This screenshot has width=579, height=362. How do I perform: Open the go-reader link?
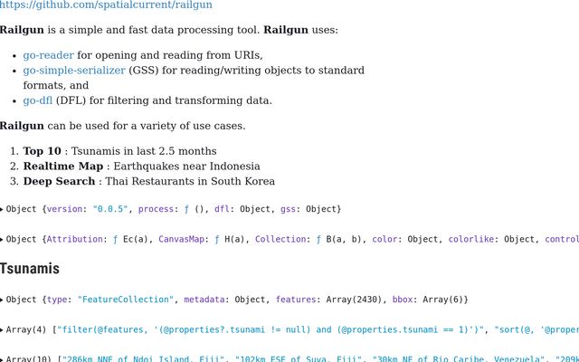[48, 55]
